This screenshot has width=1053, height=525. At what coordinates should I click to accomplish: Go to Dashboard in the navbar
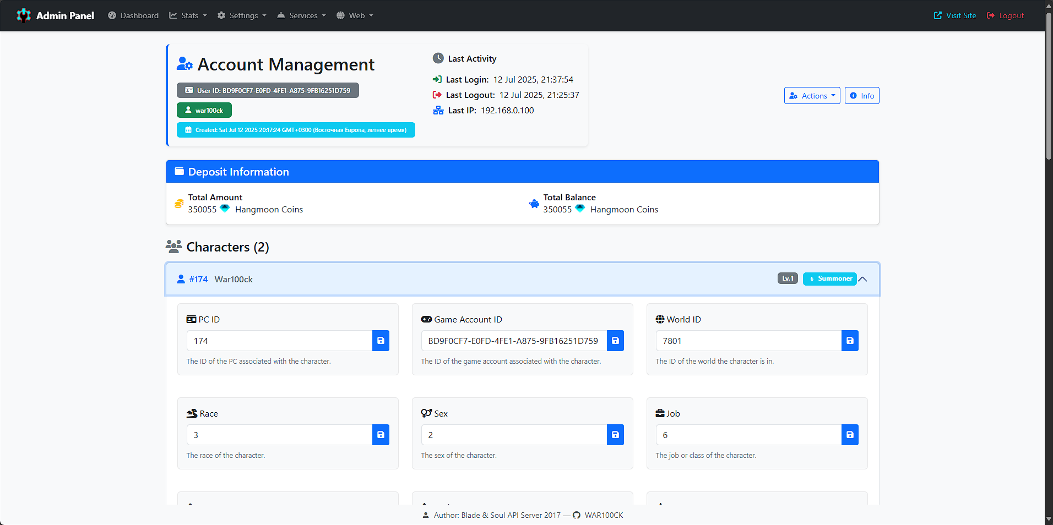click(x=133, y=15)
